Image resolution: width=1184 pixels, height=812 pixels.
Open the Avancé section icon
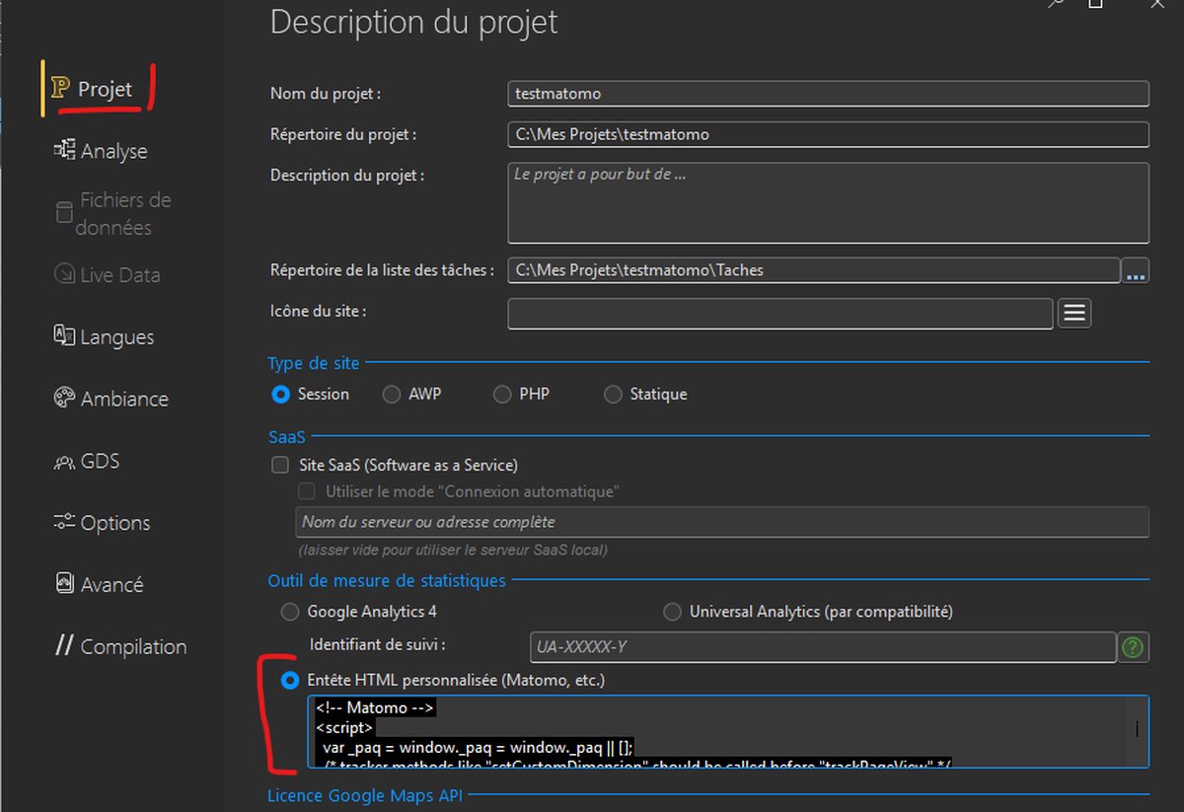pos(64,583)
